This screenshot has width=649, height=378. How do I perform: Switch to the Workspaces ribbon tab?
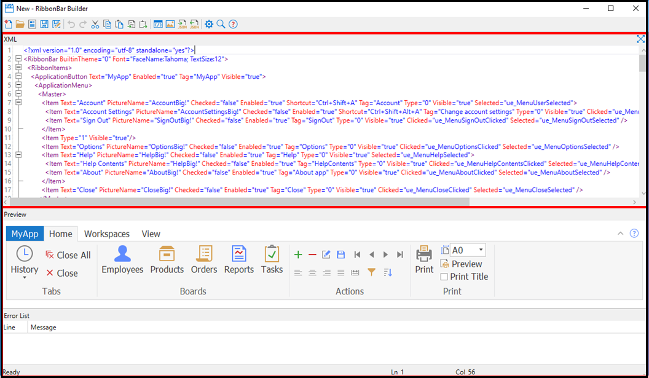coord(107,234)
